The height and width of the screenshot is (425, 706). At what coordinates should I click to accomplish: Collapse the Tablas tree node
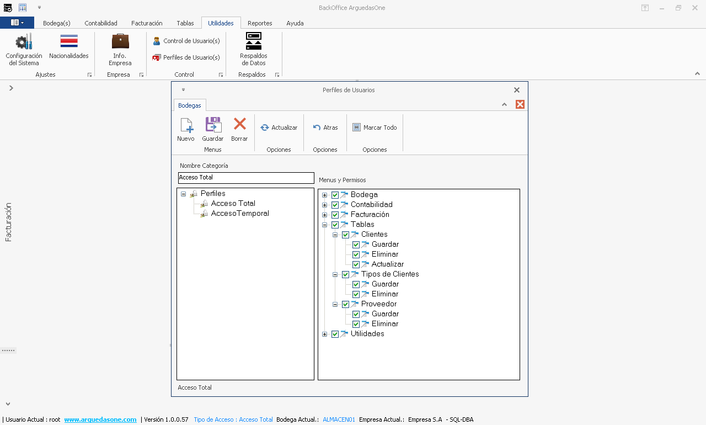[324, 225]
